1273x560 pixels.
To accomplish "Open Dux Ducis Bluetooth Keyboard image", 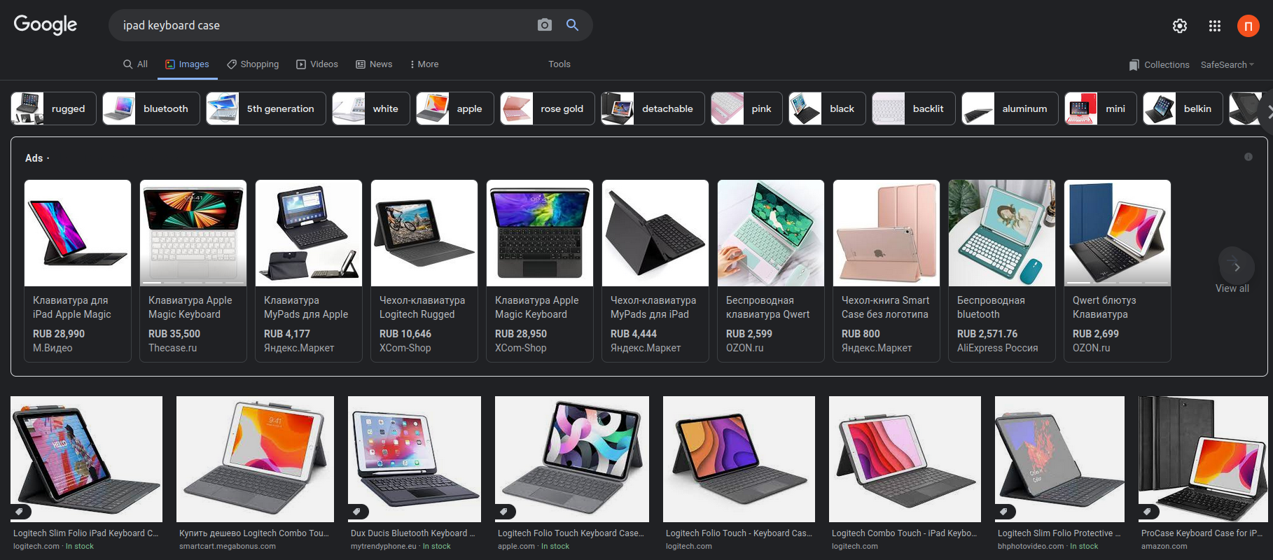I will click(x=415, y=459).
